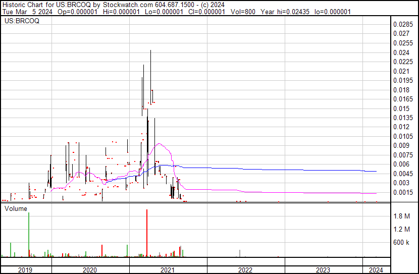Click the 2023 year label on the time axis
Image resolution: width=419 pixels, height=274 pixels.
click(323, 269)
